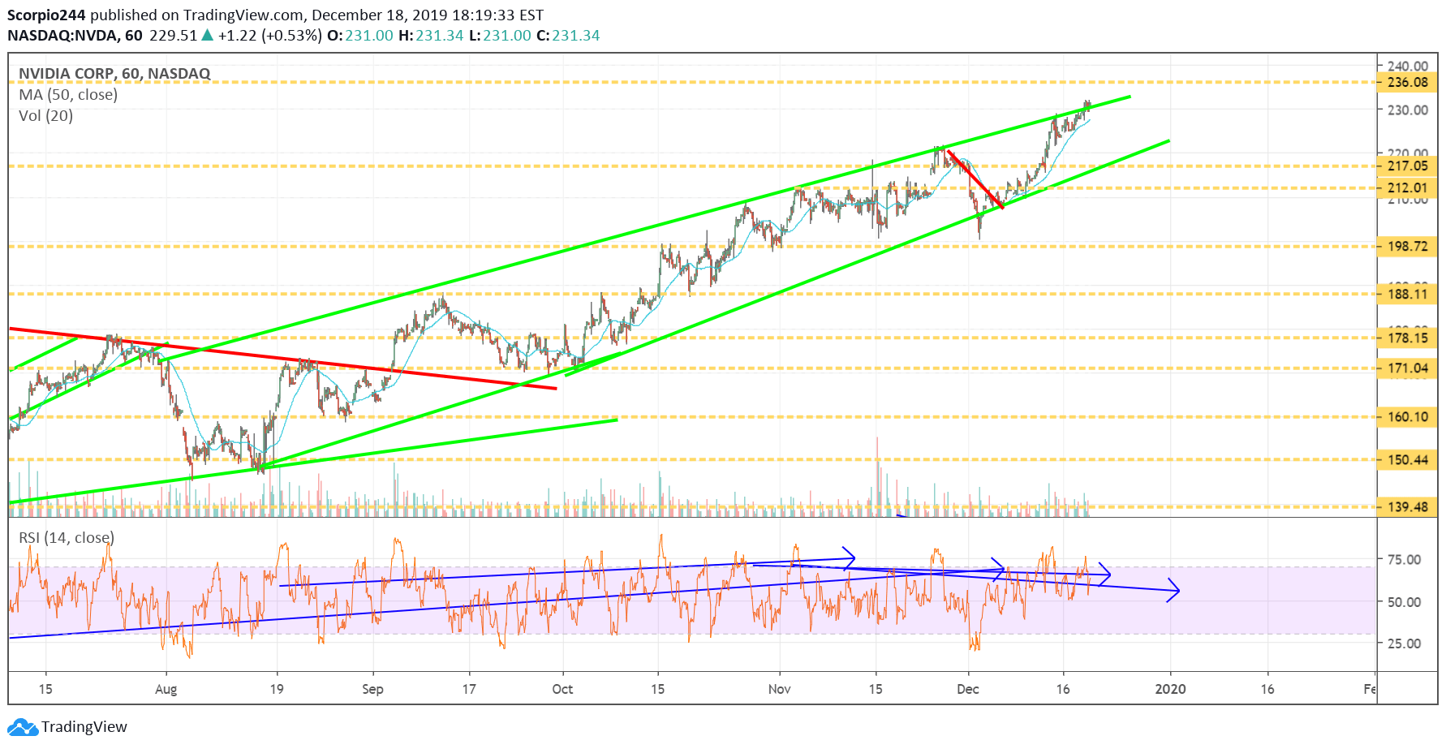Click the close value C:231.34
The image size is (1446, 749).
pyautogui.click(x=568, y=36)
